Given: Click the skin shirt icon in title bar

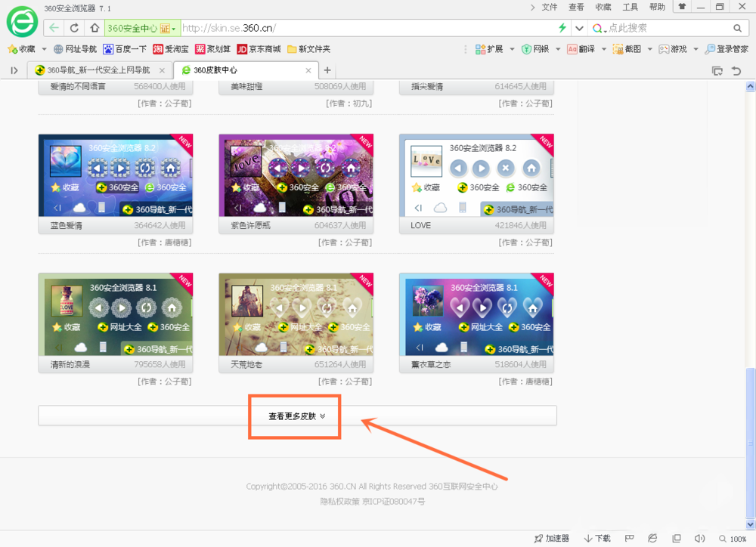Looking at the screenshot, I should (x=682, y=7).
